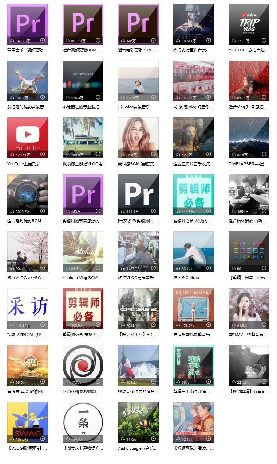Open the '超酷节奏踩点' teal cover thumbnail
Screen dimensions: 277x464
pos(194,366)
